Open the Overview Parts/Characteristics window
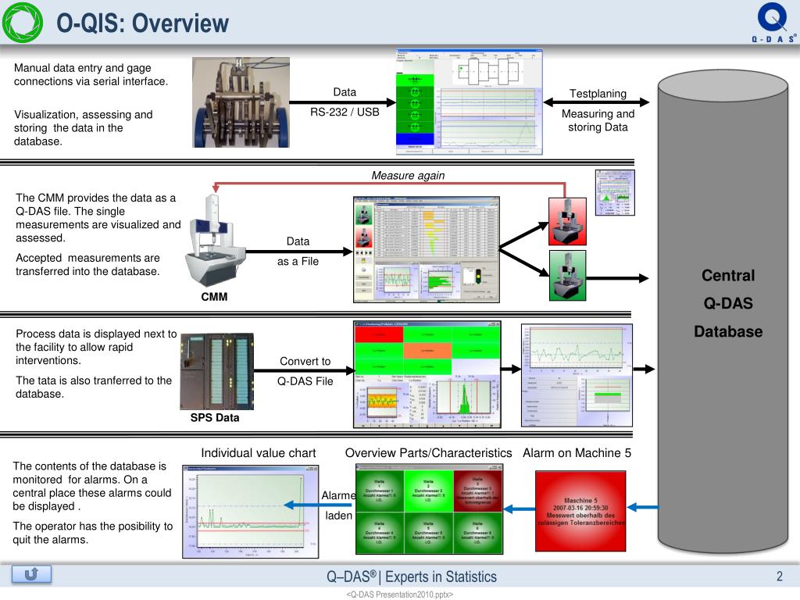Viewport: 800px width, 600px height. coord(429,509)
